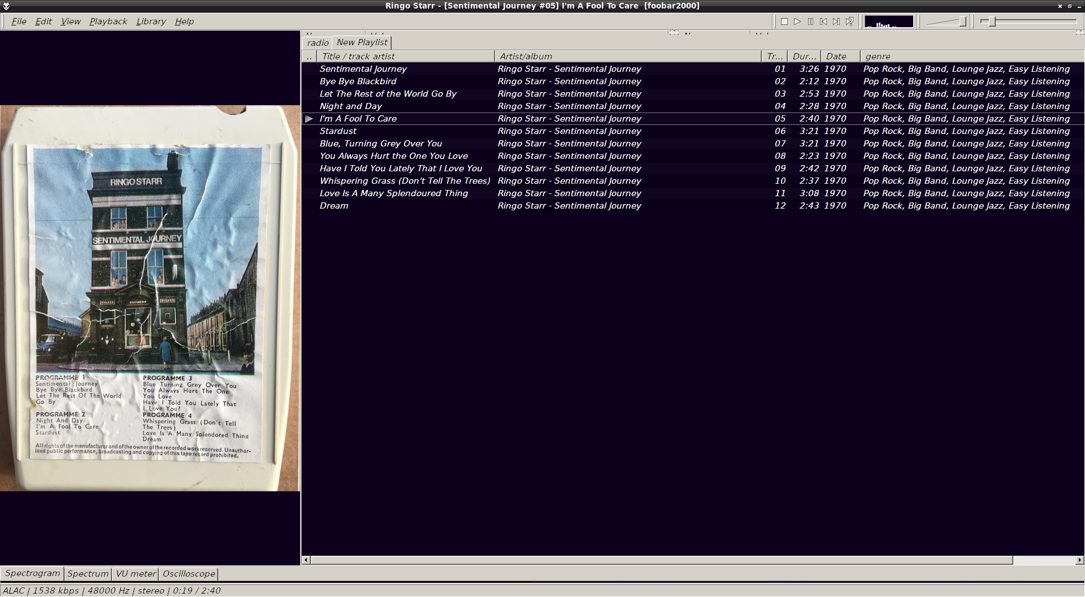Sort by genre column header
The width and height of the screenshot is (1085, 597).
click(x=972, y=57)
